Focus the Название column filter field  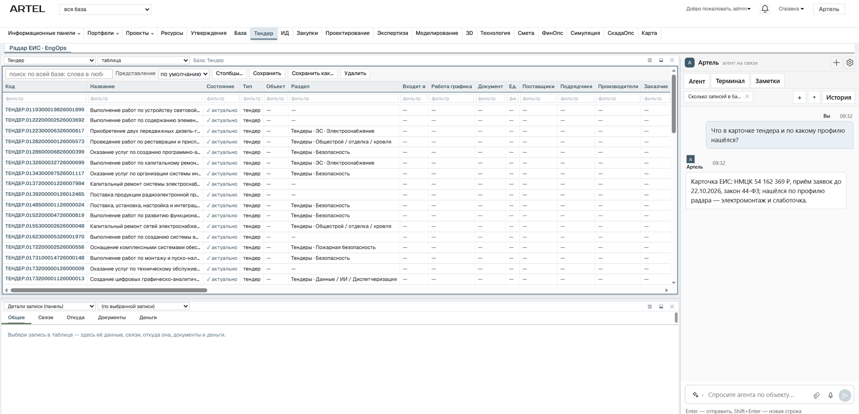tap(145, 98)
